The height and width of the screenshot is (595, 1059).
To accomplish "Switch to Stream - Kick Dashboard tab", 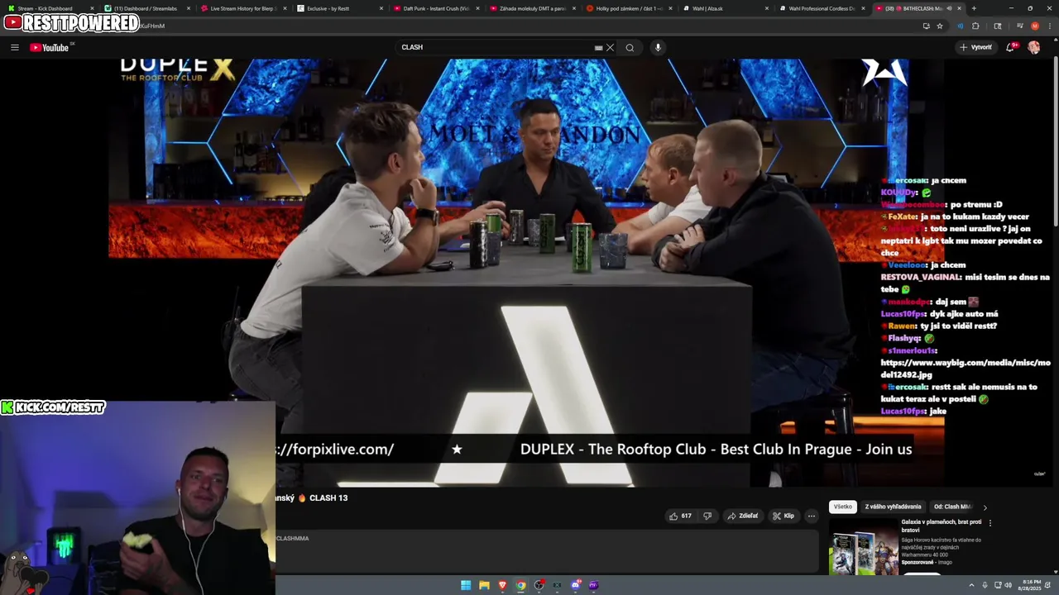I will pos(48,8).
